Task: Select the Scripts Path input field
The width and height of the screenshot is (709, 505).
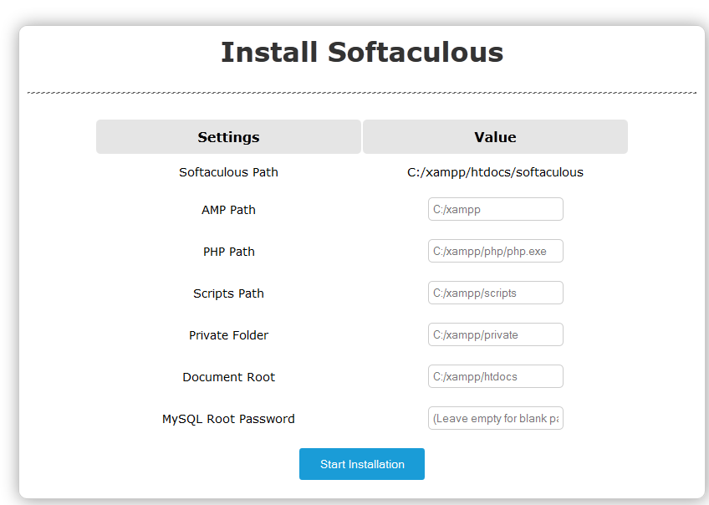Action: [496, 293]
